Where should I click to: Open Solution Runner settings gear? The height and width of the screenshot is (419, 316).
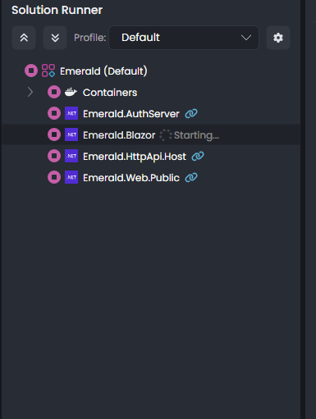[278, 38]
